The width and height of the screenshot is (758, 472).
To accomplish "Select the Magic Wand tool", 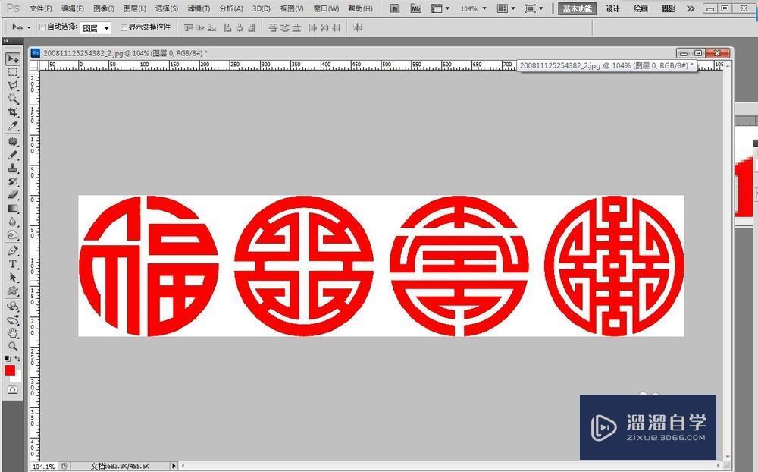I will 13,99.
